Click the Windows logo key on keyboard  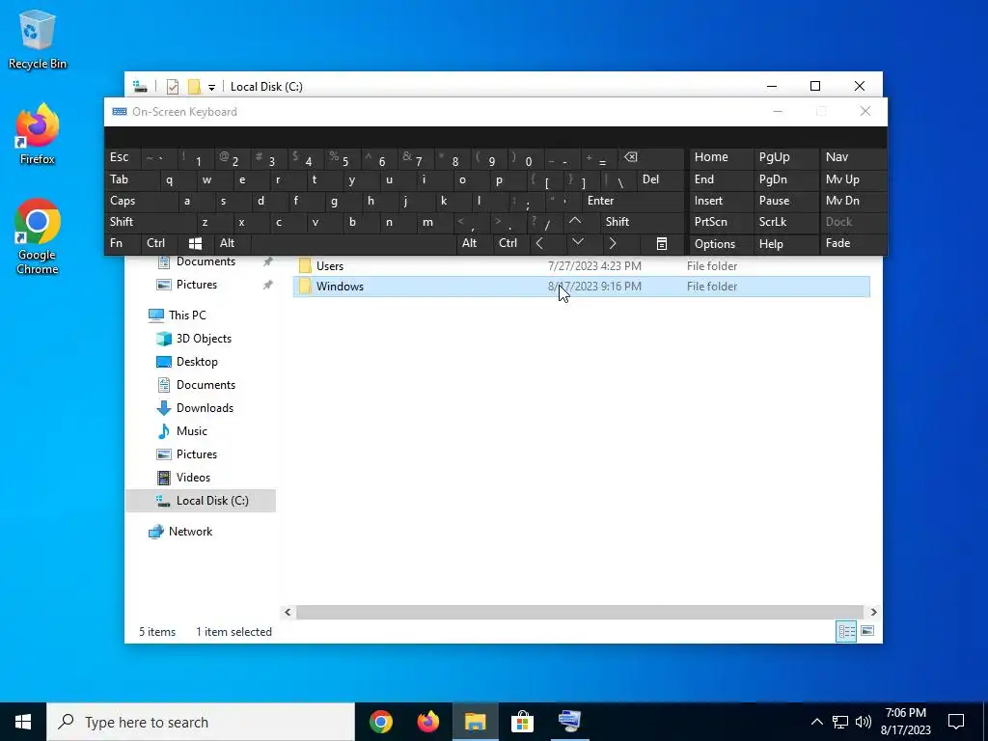[x=195, y=243]
